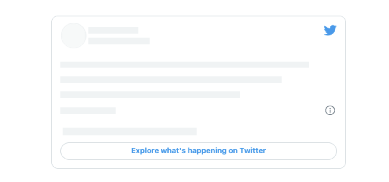Select the first tweet text placeholder line

[x=184, y=65]
